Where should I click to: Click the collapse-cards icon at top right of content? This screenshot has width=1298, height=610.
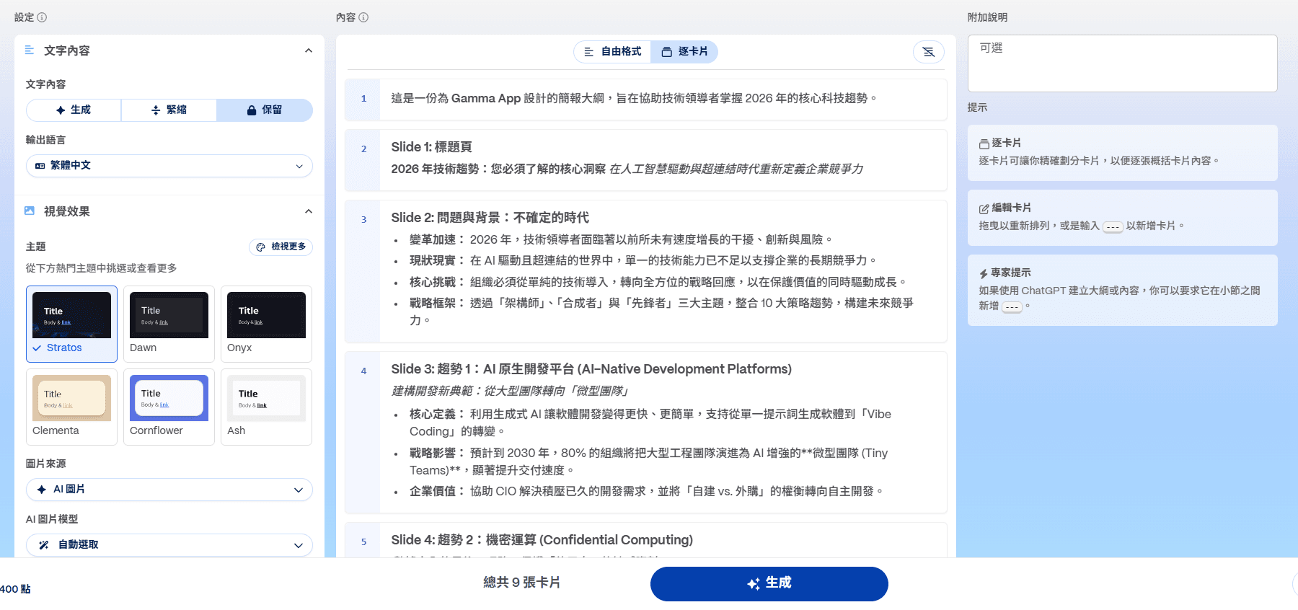(929, 52)
